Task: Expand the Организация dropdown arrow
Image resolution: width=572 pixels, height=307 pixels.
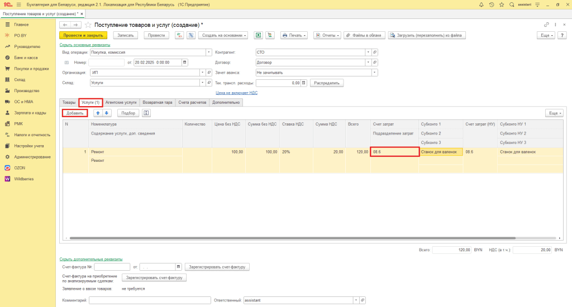Action: click(x=202, y=73)
